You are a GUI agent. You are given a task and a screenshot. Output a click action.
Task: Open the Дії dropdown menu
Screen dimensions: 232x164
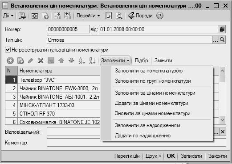(x=8, y=16)
